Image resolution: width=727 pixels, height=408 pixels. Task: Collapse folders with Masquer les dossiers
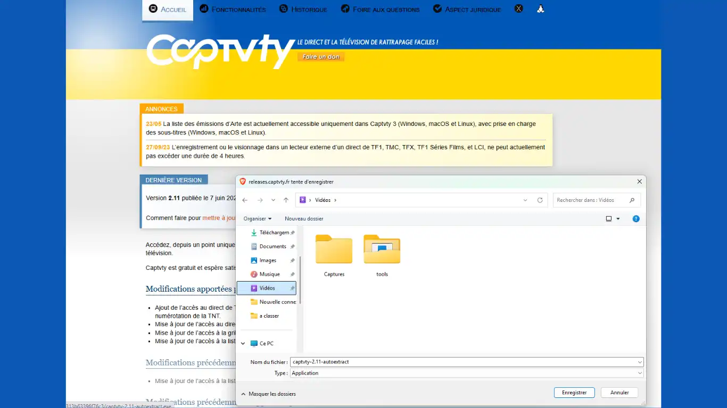[268, 394]
